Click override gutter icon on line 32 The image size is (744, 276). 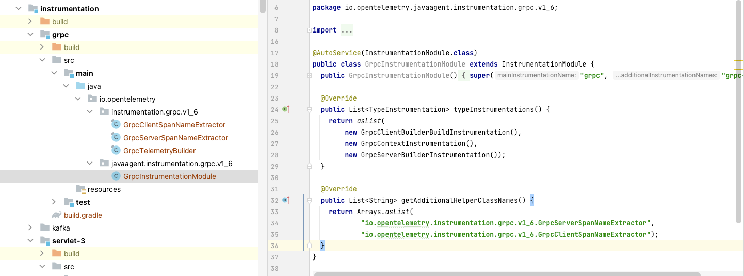286,200
